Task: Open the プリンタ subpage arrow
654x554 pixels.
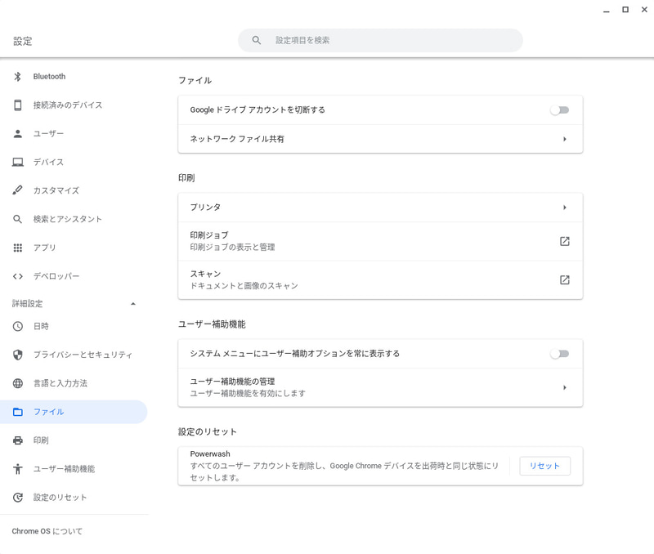Action: click(x=564, y=207)
